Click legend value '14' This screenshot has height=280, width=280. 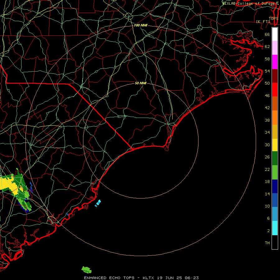click(267, 194)
